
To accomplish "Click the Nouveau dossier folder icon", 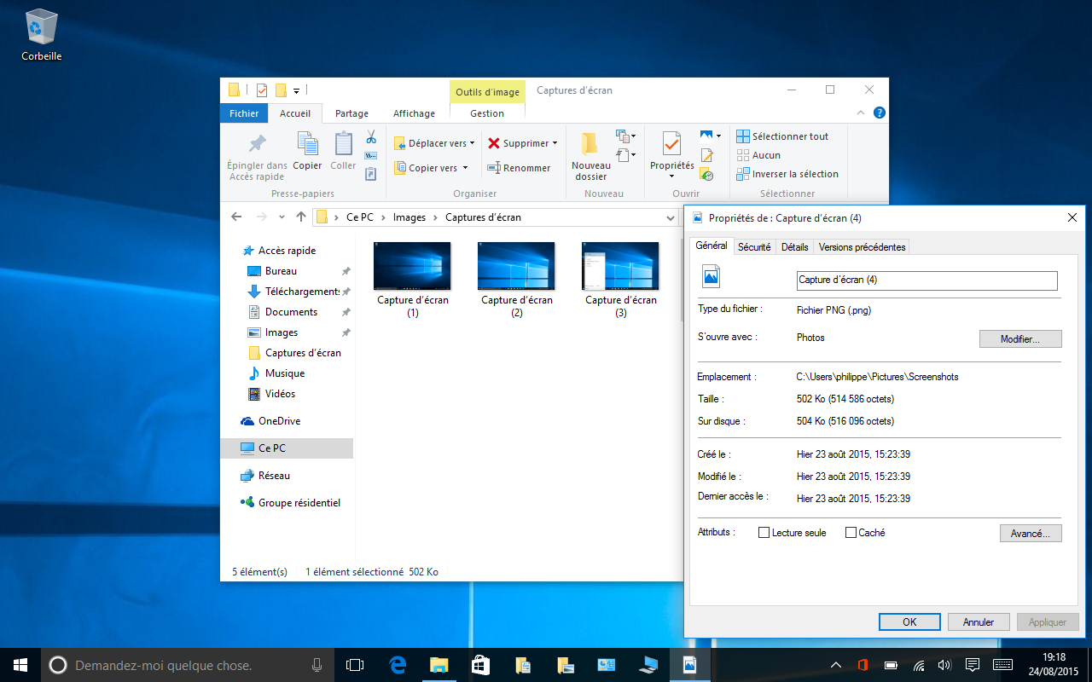I will tap(590, 143).
